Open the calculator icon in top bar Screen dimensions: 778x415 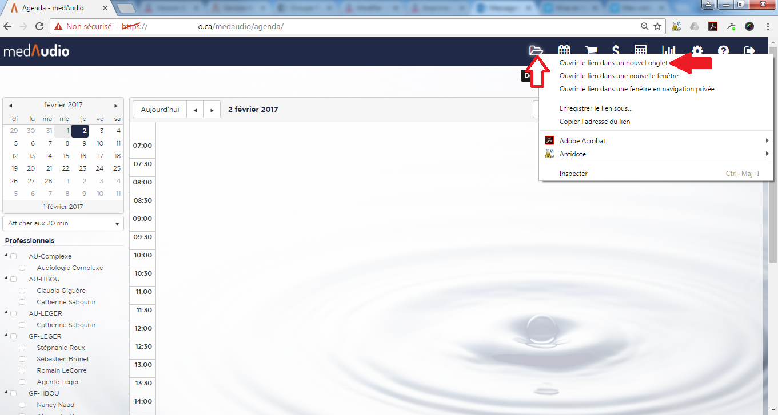point(640,51)
